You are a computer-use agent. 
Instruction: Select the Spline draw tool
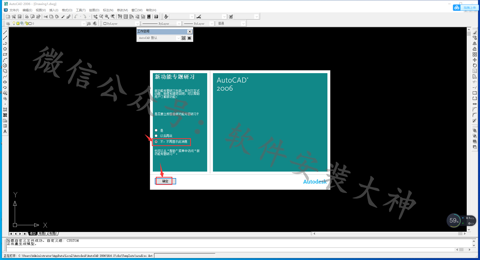pyautogui.click(x=5, y=76)
